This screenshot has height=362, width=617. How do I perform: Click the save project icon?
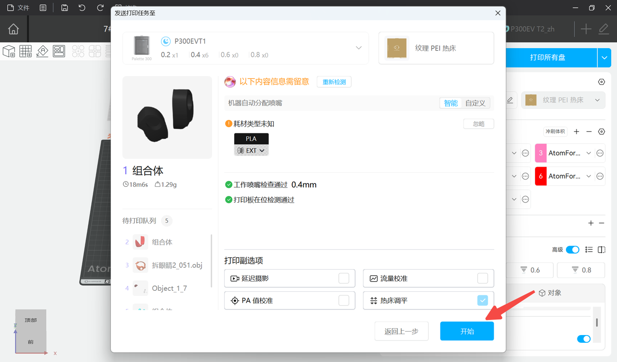pos(65,8)
